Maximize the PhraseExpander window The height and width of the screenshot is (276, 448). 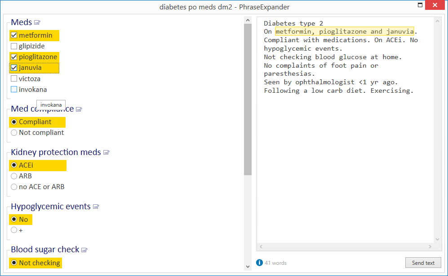pos(420,5)
